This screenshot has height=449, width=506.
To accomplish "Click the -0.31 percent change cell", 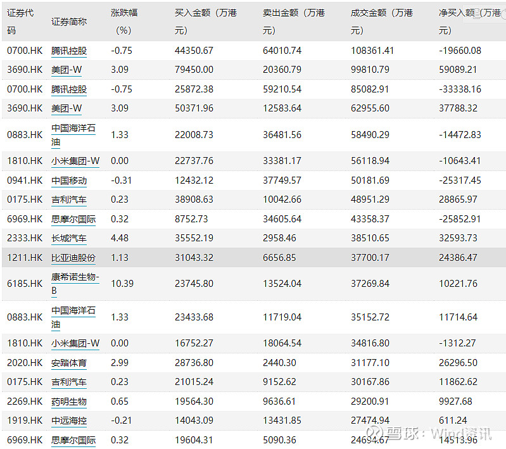I will [x=122, y=180].
